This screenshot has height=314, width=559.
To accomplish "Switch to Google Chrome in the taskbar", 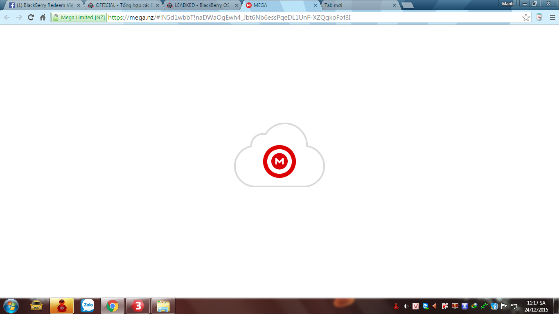I will 113,306.
